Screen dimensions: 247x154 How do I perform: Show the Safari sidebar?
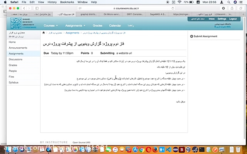[x=37, y=8]
